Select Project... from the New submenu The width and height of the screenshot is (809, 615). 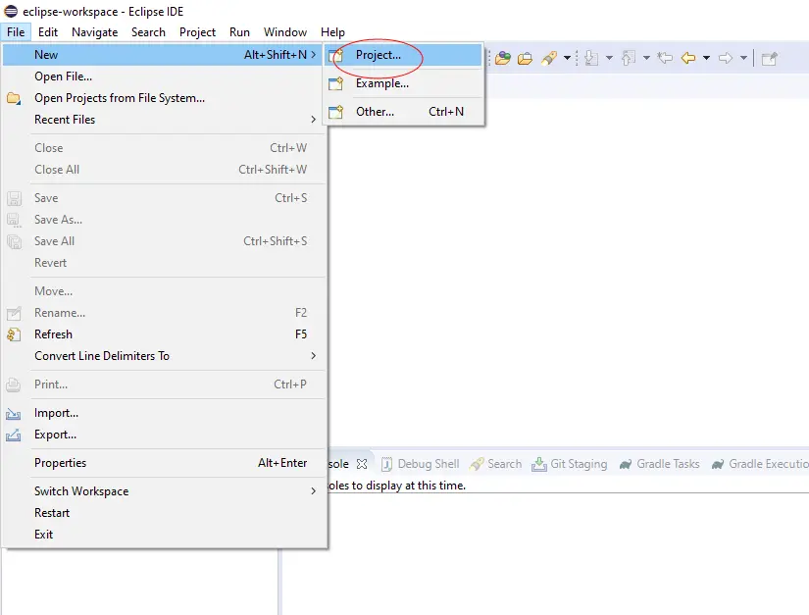(x=404, y=55)
